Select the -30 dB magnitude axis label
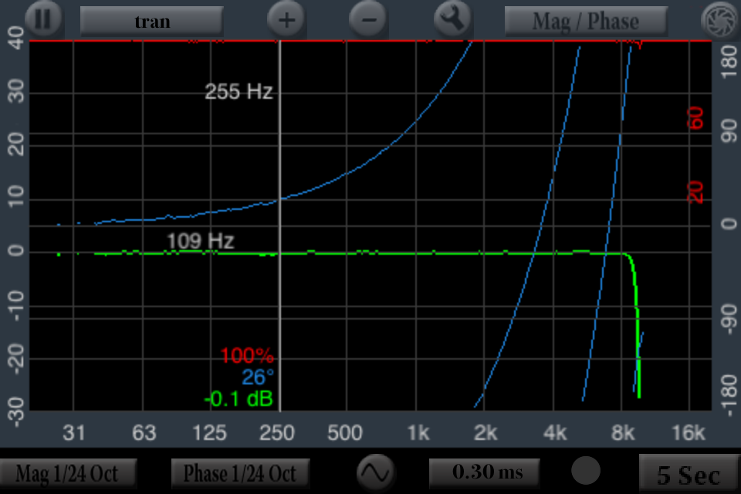The height and width of the screenshot is (494, 741). tap(15, 412)
